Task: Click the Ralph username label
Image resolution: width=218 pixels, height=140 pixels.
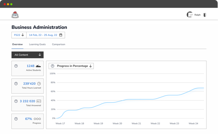Action: (198, 15)
